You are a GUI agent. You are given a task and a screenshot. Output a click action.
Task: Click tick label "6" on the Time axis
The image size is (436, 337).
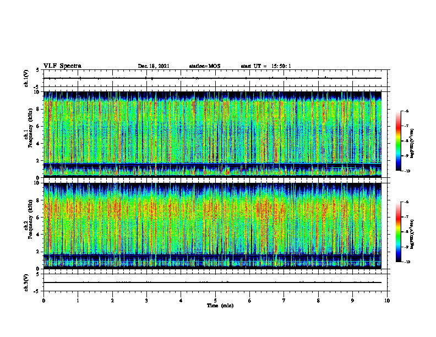click(249, 301)
